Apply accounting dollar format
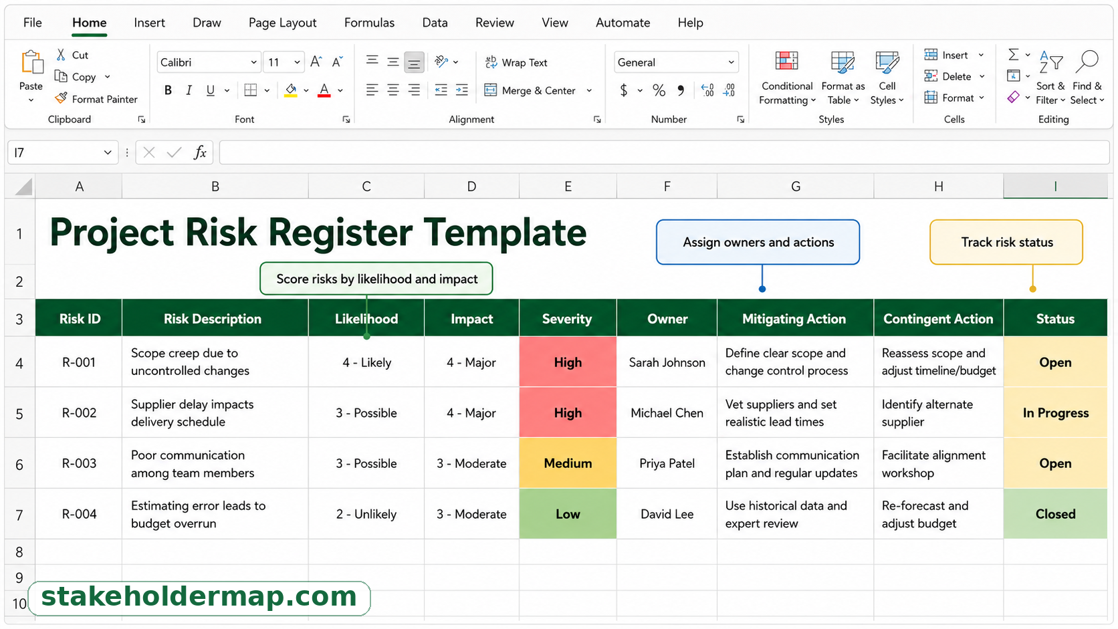The width and height of the screenshot is (1118, 629). pyautogui.click(x=624, y=90)
